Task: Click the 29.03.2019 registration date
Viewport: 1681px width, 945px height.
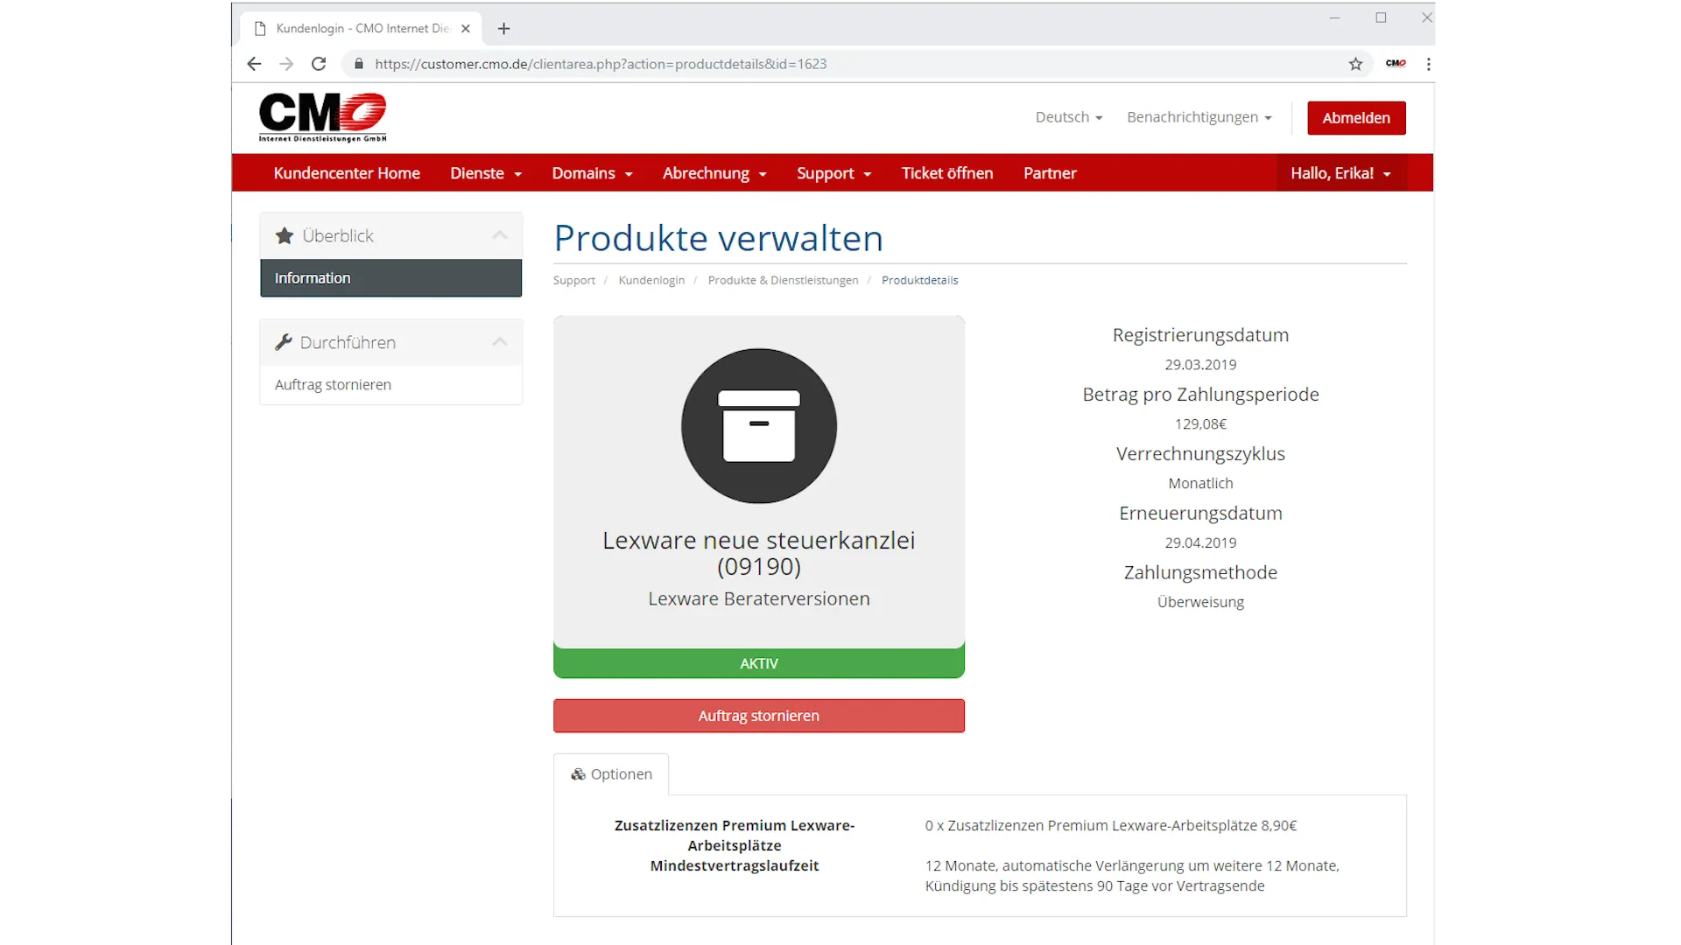Action: click(x=1200, y=365)
